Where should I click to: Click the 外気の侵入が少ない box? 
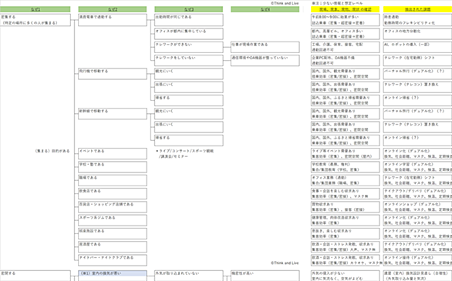coord(345,276)
